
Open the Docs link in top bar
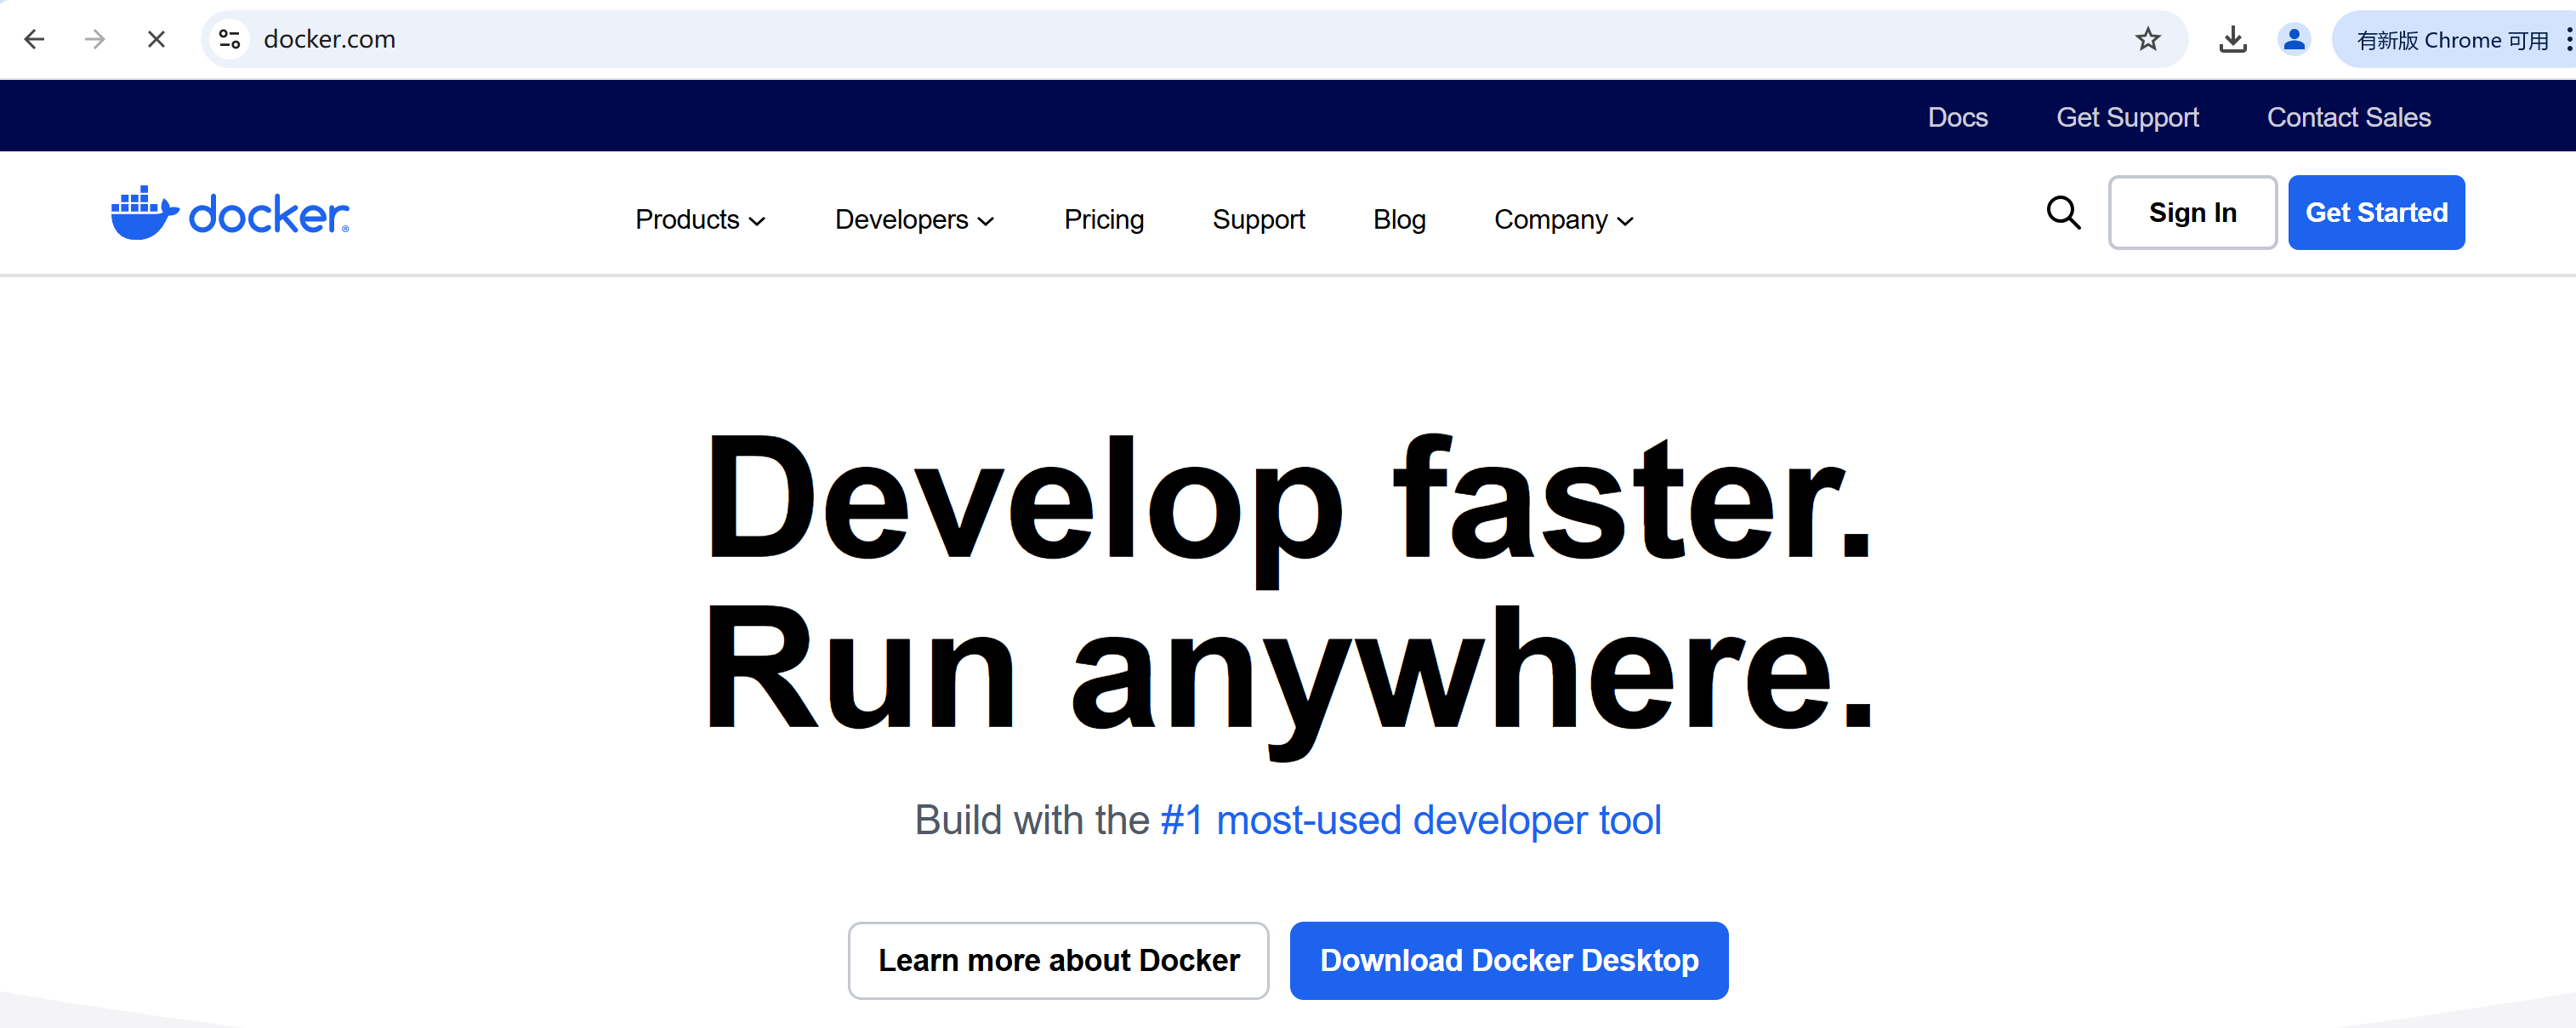(x=1957, y=117)
